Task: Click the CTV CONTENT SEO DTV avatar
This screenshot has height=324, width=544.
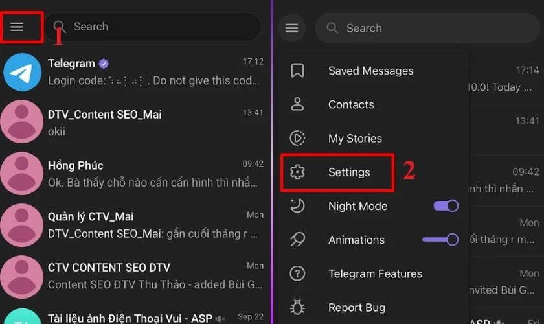Action: [x=22, y=277]
